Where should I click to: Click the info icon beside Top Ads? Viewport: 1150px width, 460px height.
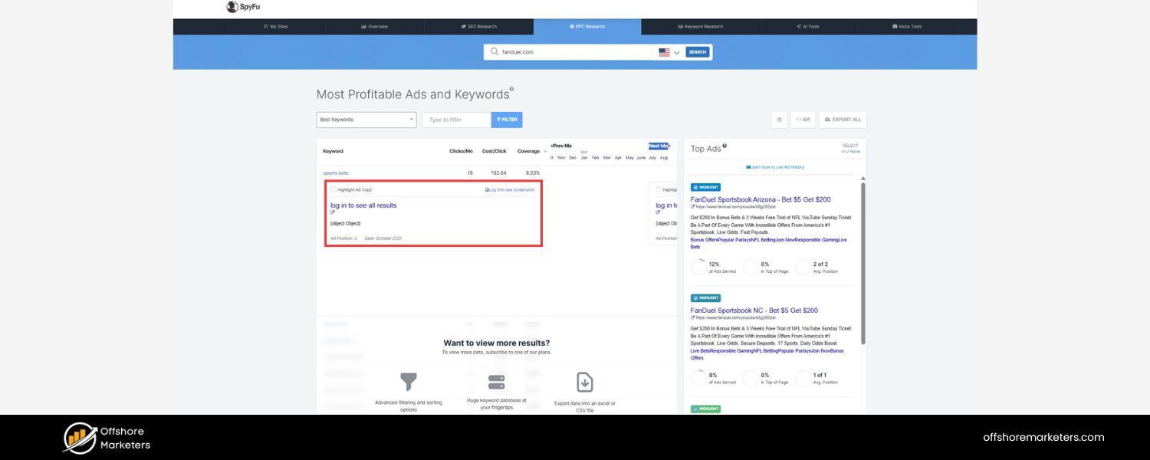point(724,146)
